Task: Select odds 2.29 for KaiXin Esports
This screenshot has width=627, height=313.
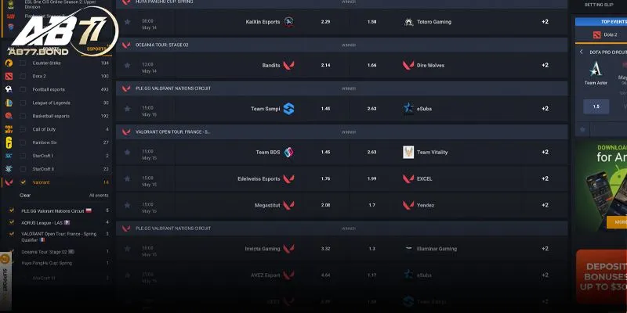Action: pos(325,22)
